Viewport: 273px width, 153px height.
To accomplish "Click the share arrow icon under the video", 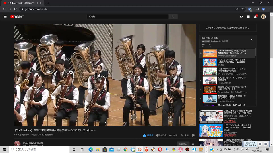I will coord(171,135).
